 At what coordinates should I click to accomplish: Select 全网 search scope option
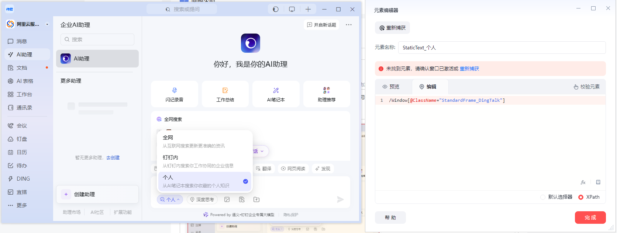click(x=205, y=142)
